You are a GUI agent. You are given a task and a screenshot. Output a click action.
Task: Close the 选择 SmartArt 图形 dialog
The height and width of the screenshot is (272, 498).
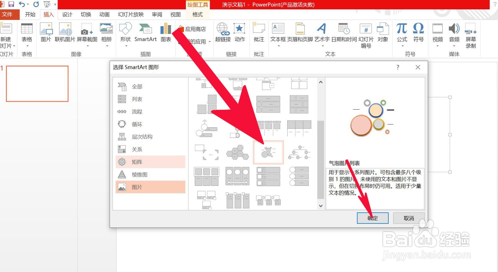coord(418,67)
